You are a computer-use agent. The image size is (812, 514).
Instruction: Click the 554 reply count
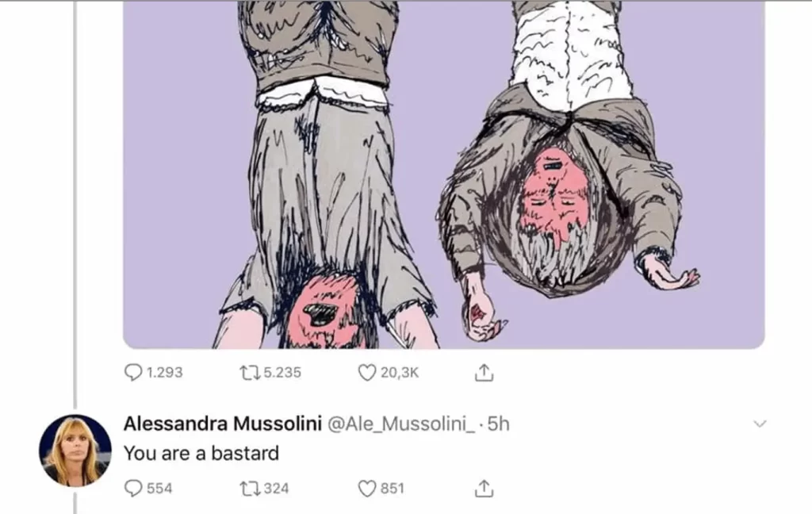click(159, 488)
